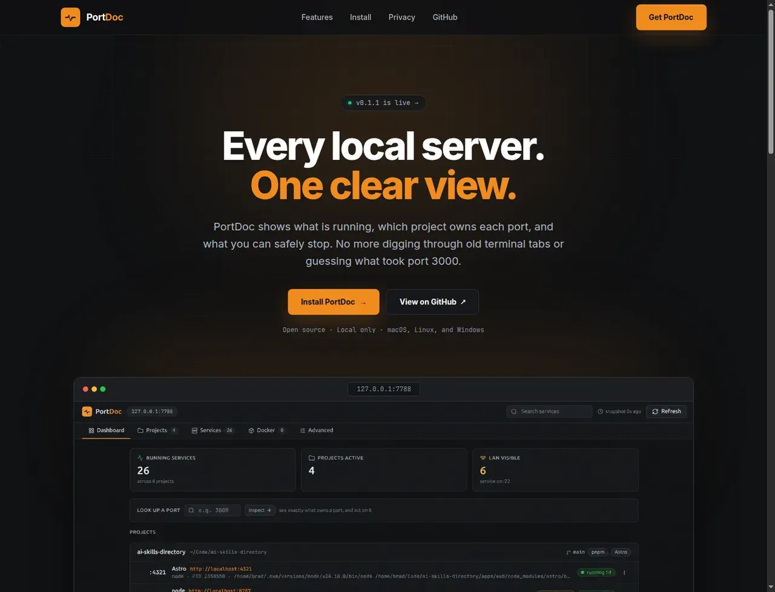The image size is (775, 592).
Task: Focus the Search services field
Action: [549, 412]
